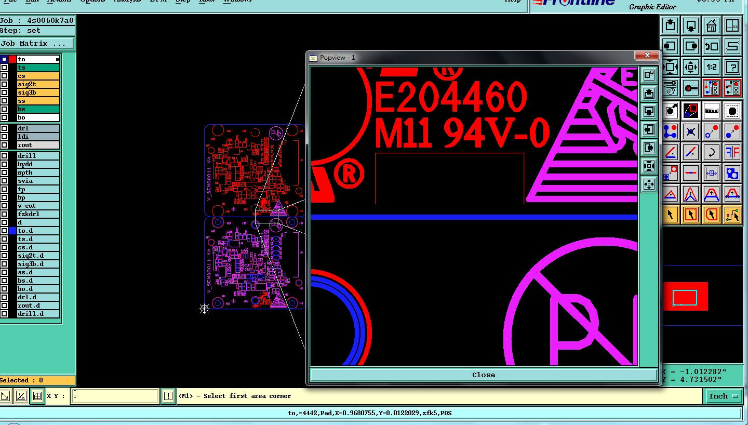Click the pan right arrow in main toolbar
This screenshot has width=748, height=425.
point(691,46)
